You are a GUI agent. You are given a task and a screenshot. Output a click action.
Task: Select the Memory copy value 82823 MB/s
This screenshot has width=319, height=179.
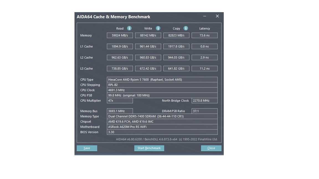pyautogui.click(x=176, y=35)
